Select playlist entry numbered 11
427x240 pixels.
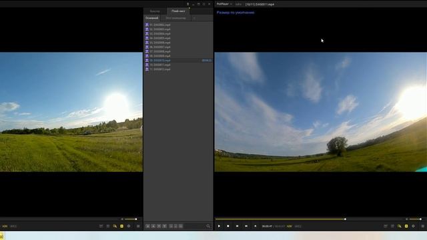point(178,69)
